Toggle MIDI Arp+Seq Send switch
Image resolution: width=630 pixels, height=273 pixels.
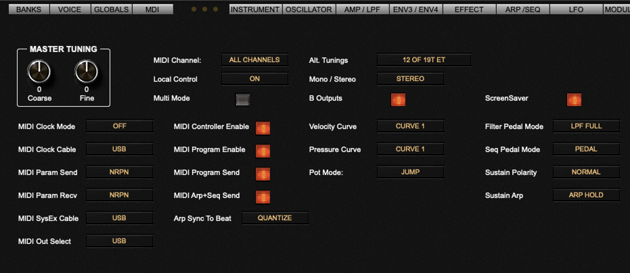(263, 197)
